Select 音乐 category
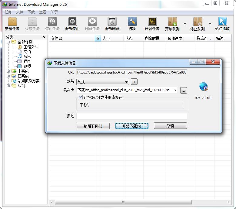 coord(27,57)
